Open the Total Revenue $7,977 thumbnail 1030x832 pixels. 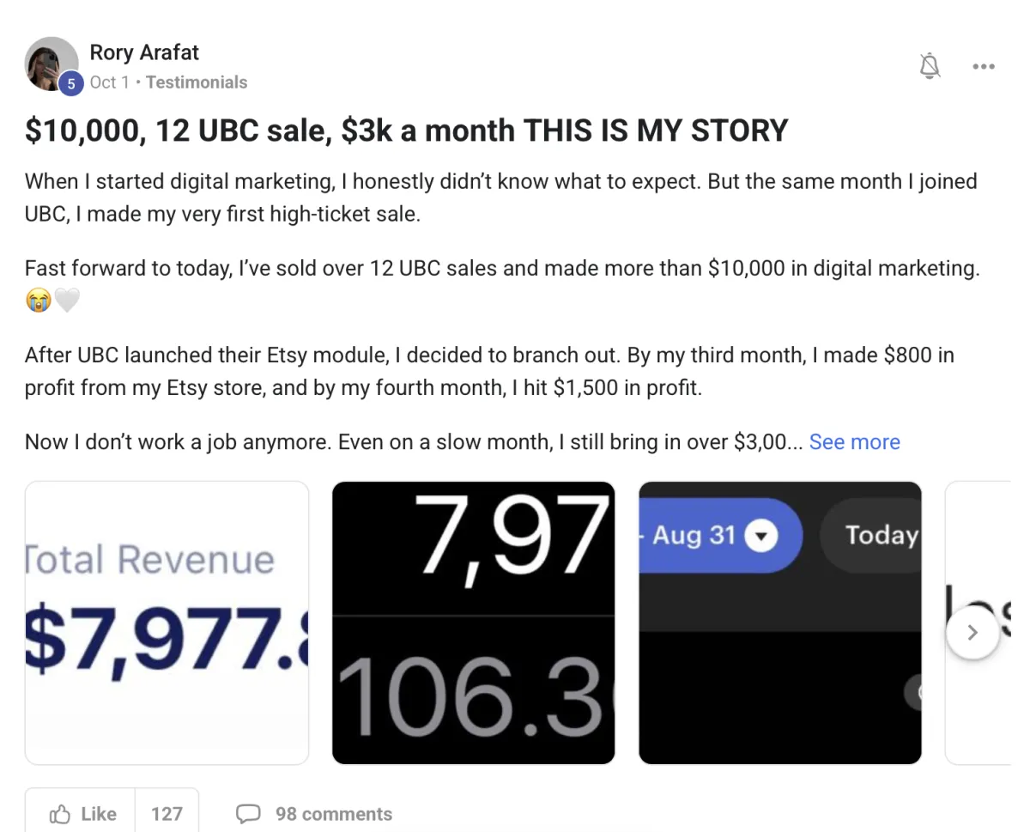(x=167, y=622)
